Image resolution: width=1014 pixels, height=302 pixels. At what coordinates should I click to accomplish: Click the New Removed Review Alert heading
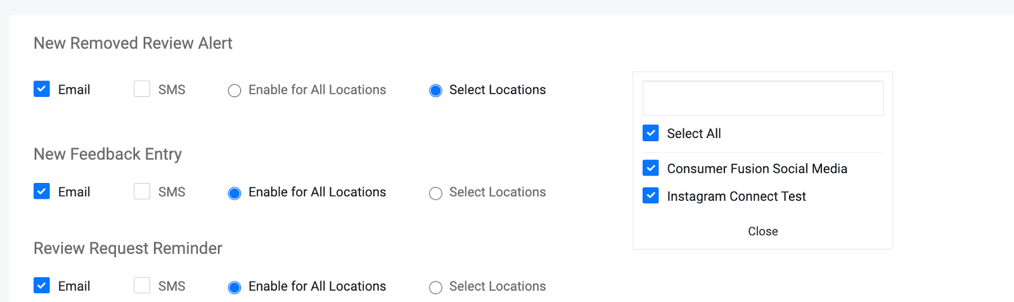point(133,43)
